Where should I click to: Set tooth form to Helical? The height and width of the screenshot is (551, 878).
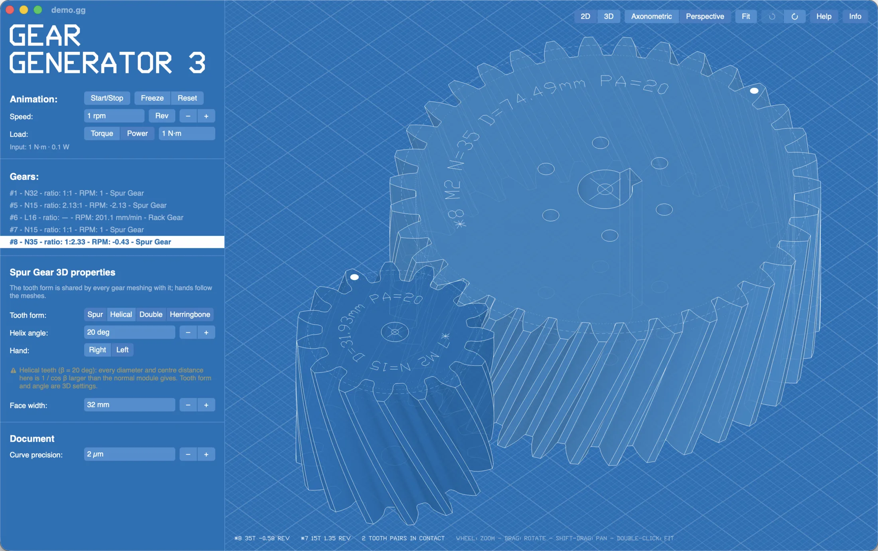click(x=121, y=314)
